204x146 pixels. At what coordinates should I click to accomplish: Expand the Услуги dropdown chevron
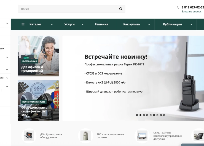coord(83,24)
